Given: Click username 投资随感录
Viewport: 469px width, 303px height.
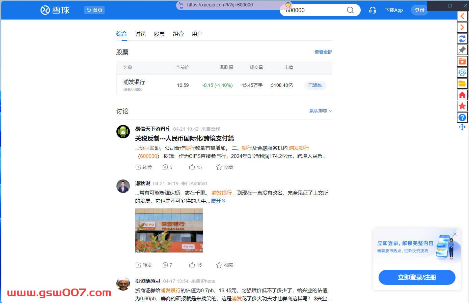Looking at the screenshot, I should (148, 281).
